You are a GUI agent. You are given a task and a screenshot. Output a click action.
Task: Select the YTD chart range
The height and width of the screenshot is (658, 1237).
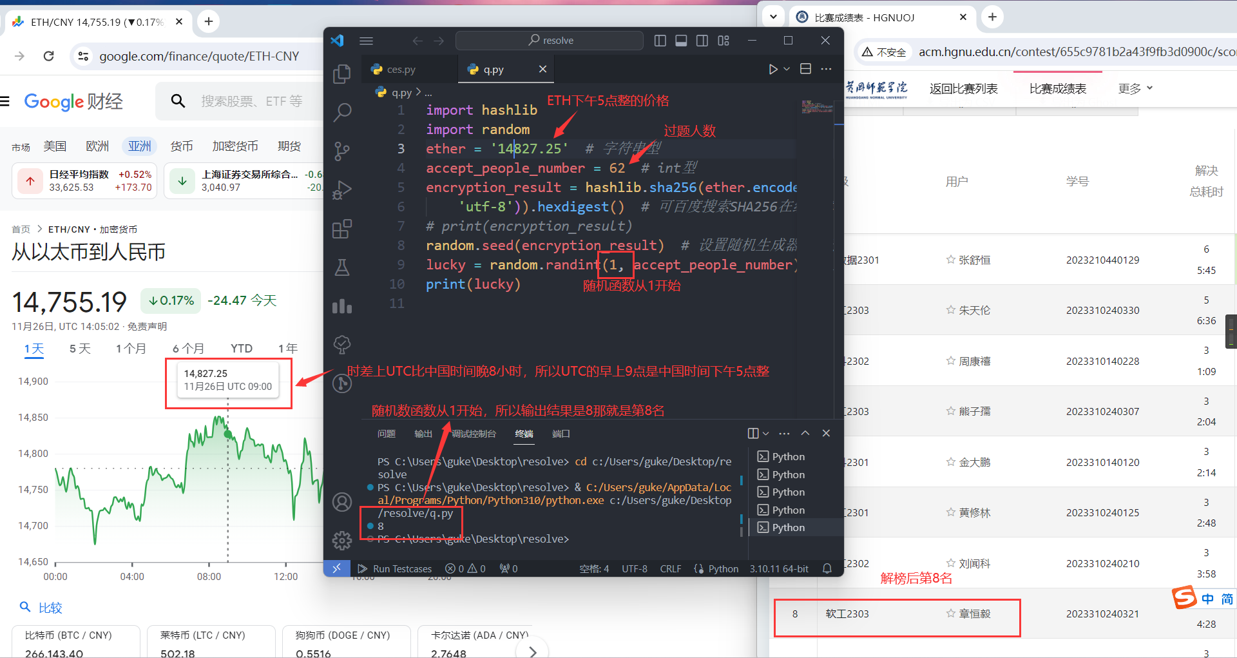pos(242,349)
